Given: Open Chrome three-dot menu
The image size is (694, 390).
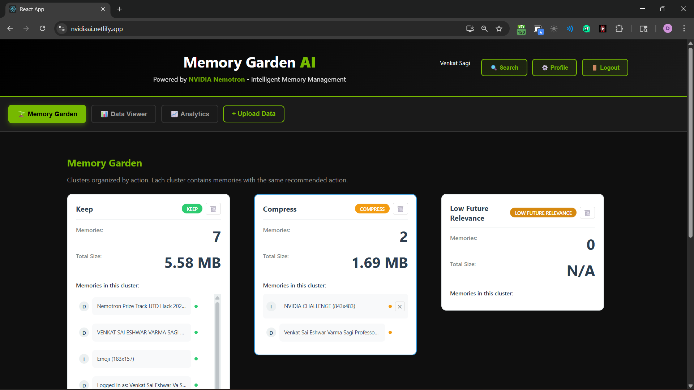Looking at the screenshot, I should (x=684, y=29).
